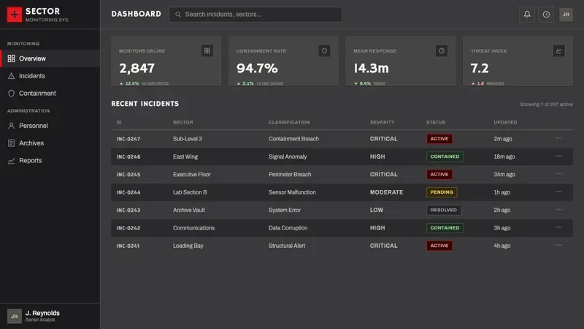This screenshot has height=329, width=584.
Task: Click Data Corruption classification
Action: click(288, 228)
